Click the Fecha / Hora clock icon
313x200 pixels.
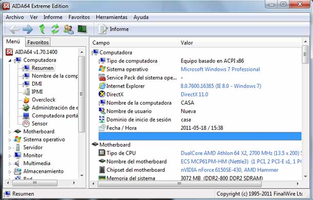coord(102,128)
